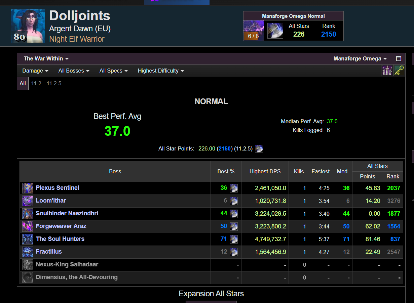Open Fractillus boss link
This screenshot has height=303, width=414.
coord(49,252)
